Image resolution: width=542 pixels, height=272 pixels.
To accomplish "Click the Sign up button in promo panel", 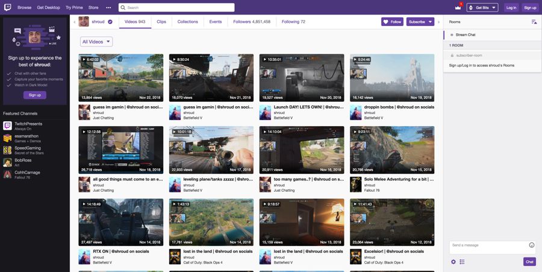I will tap(35, 95).
